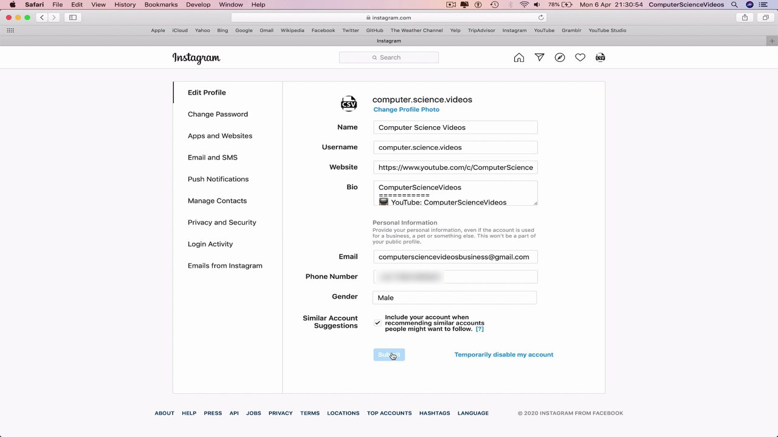Open Safari's Edit menu
Image resolution: width=778 pixels, height=437 pixels.
[77, 5]
